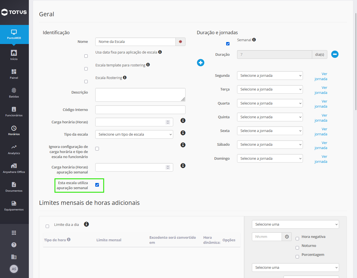Click info icon beside Limite dia a dia
357x278 pixels.
point(87,224)
